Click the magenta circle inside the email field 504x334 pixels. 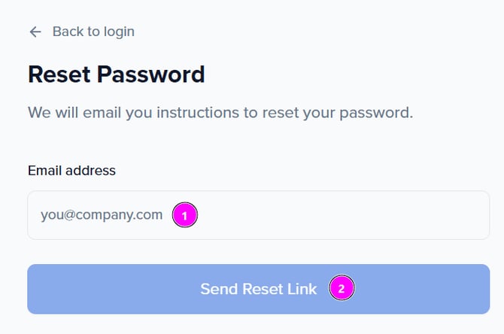[x=185, y=215]
